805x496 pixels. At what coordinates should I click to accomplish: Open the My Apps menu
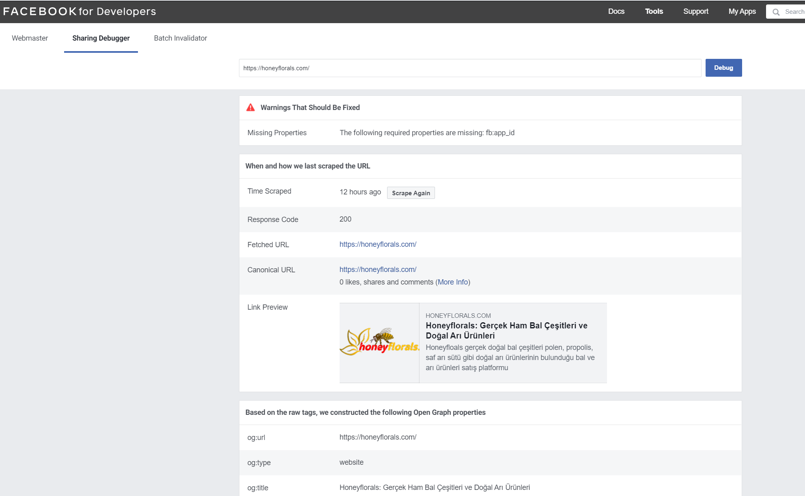pos(742,11)
